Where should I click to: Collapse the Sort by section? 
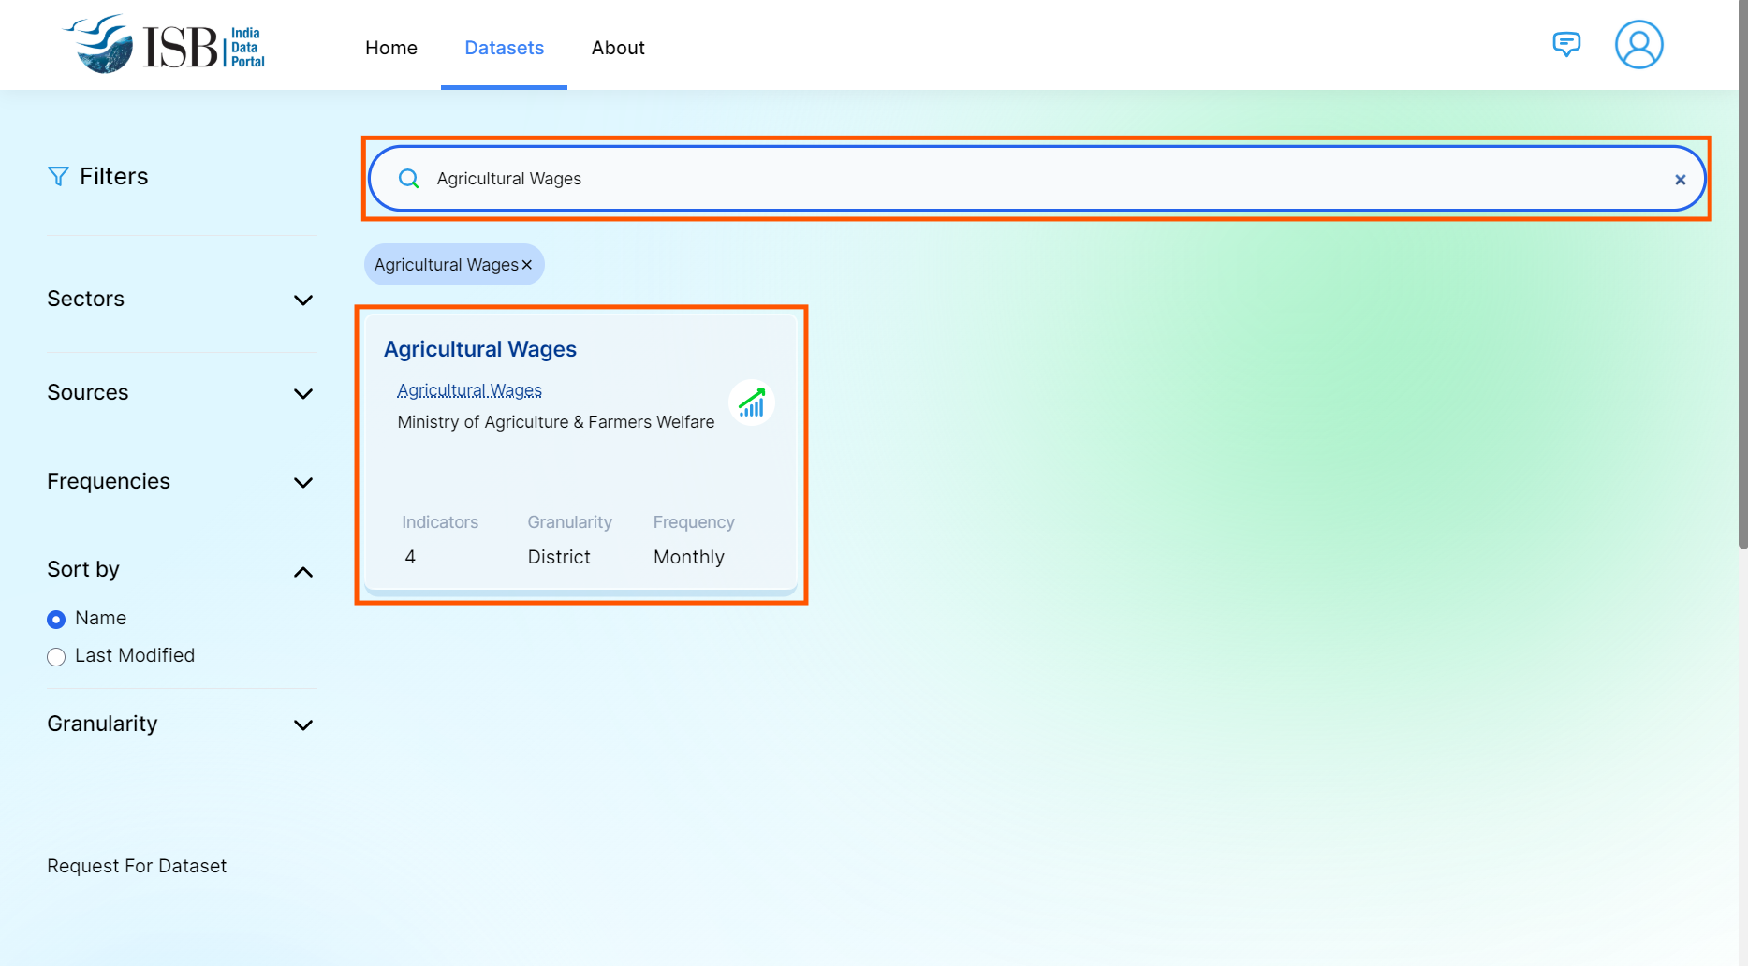click(x=302, y=572)
